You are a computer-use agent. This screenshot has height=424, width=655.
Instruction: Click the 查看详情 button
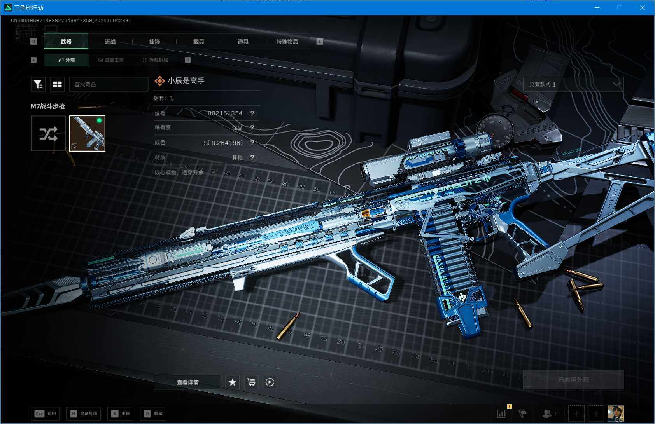[188, 382]
